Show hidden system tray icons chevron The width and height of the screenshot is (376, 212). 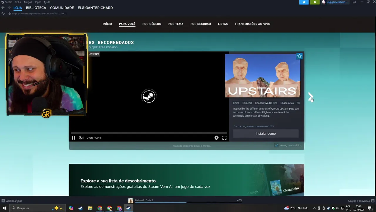(314, 208)
